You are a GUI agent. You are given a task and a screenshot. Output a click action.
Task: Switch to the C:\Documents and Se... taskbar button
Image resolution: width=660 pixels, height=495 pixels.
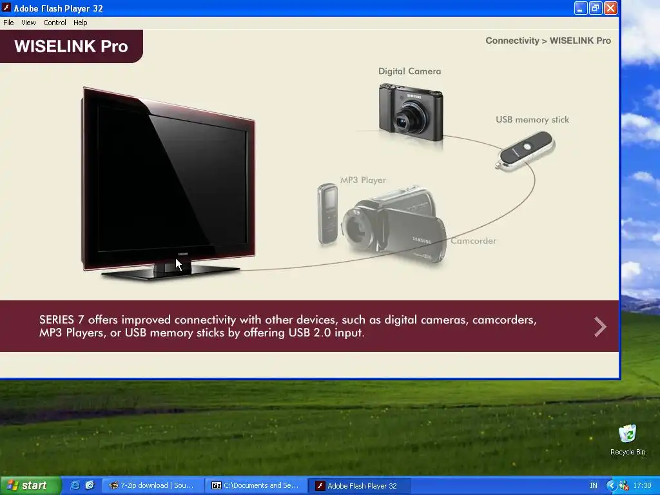click(x=257, y=486)
